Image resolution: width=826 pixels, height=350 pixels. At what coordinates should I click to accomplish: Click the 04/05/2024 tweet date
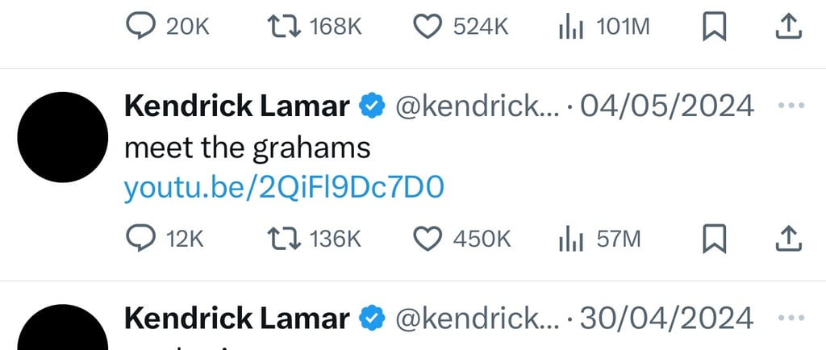(x=667, y=106)
